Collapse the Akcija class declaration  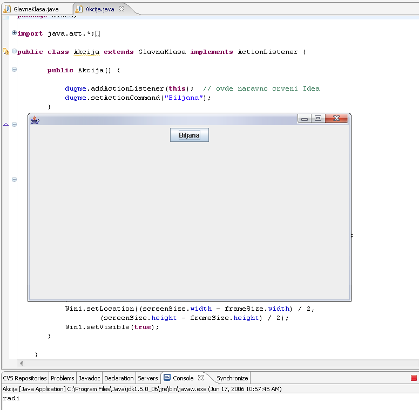14,51
